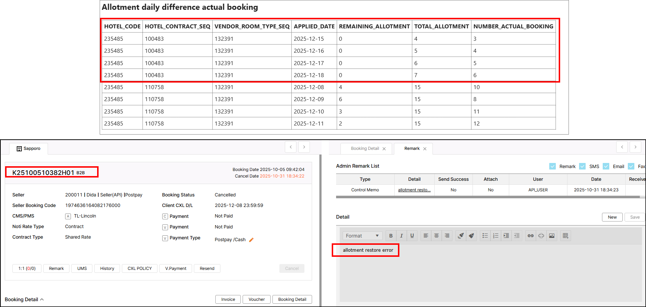Insert a hyperlink in the remark

(x=530, y=236)
